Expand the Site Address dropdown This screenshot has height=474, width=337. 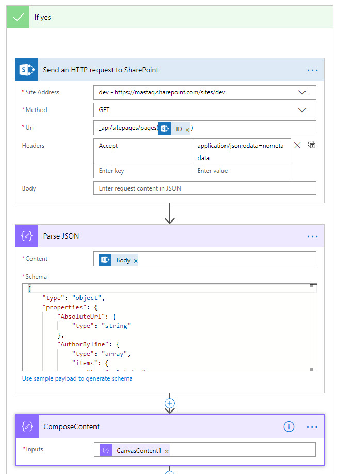(302, 92)
